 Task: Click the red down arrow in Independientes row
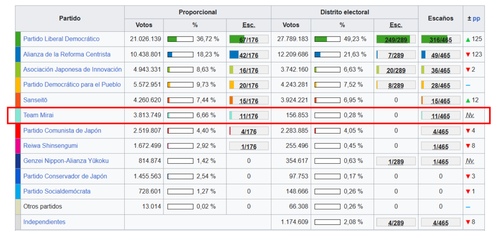pos(468,222)
